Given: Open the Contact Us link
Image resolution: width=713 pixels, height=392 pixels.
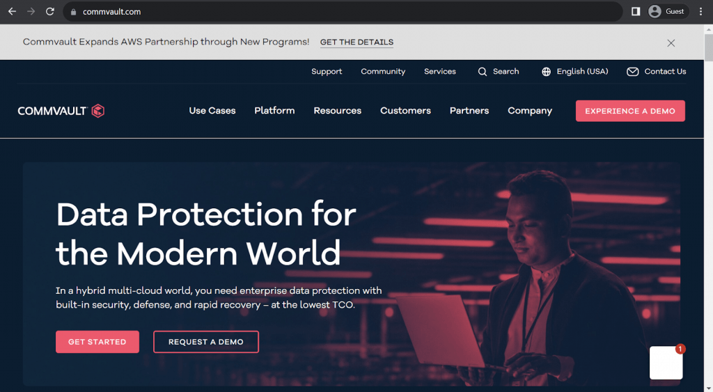Looking at the screenshot, I should pos(665,72).
